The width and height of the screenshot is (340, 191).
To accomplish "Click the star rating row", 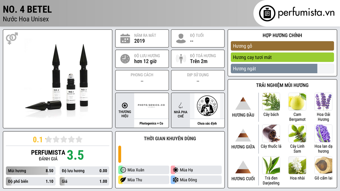I will click(64, 140).
